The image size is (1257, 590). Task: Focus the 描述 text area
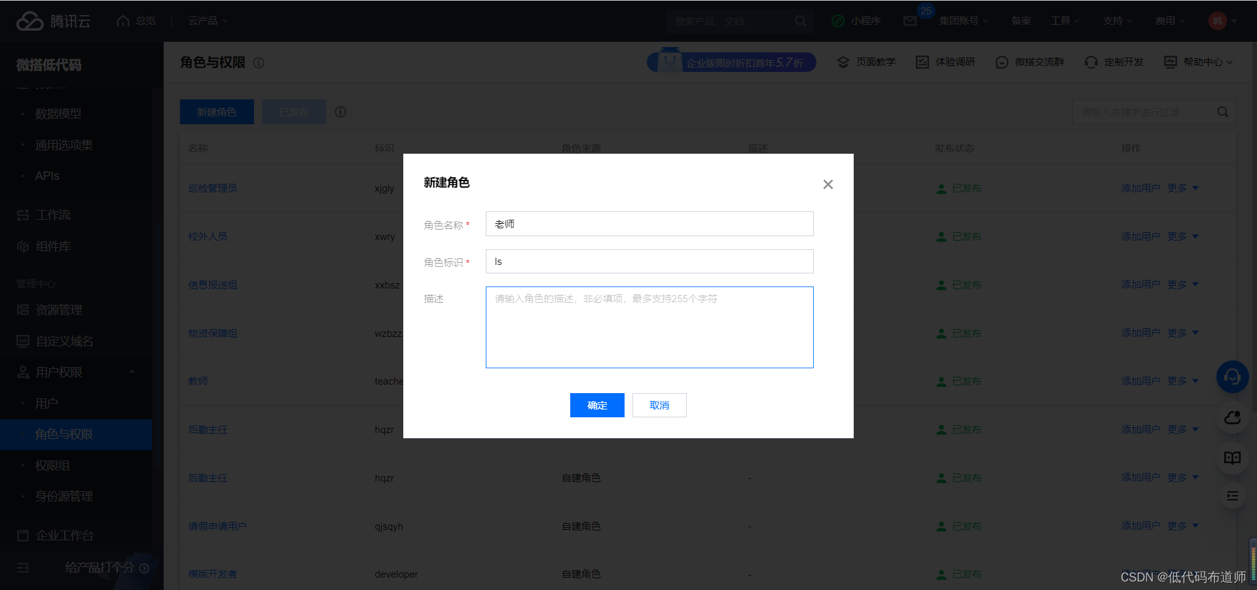649,327
